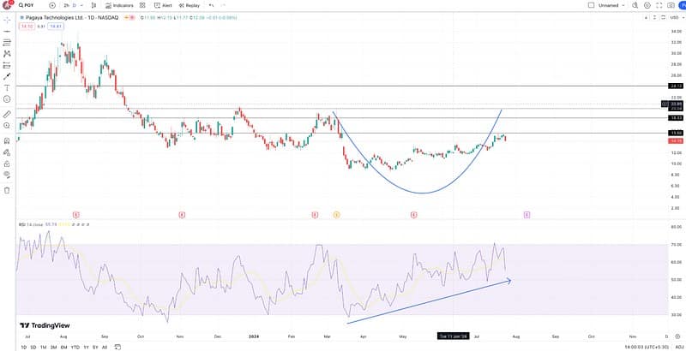Open the Indicators panel

121,5
